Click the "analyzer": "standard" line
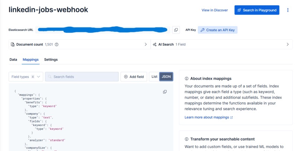 pyautogui.click(x=47, y=140)
